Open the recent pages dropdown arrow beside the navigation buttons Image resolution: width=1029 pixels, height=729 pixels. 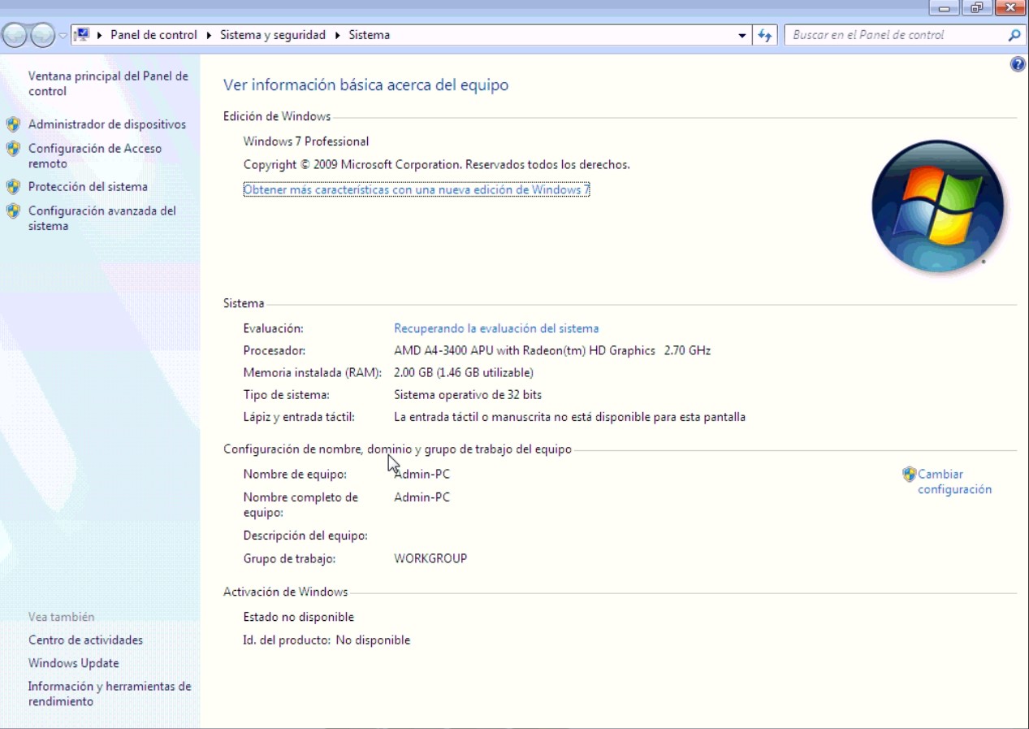(63, 36)
